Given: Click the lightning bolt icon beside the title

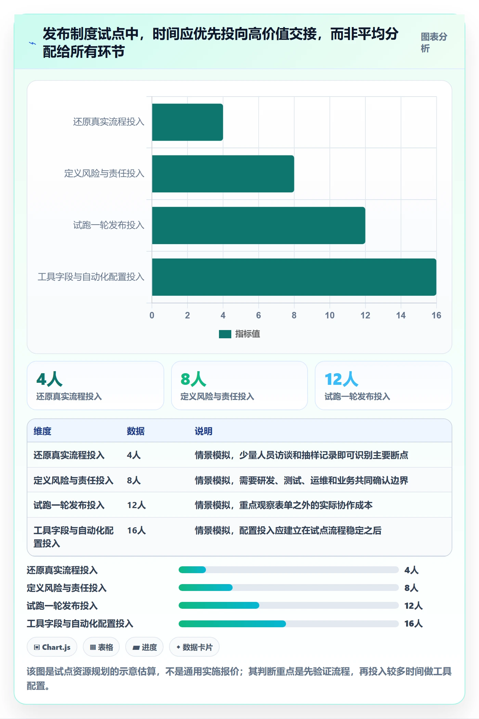Looking at the screenshot, I should click(33, 43).
